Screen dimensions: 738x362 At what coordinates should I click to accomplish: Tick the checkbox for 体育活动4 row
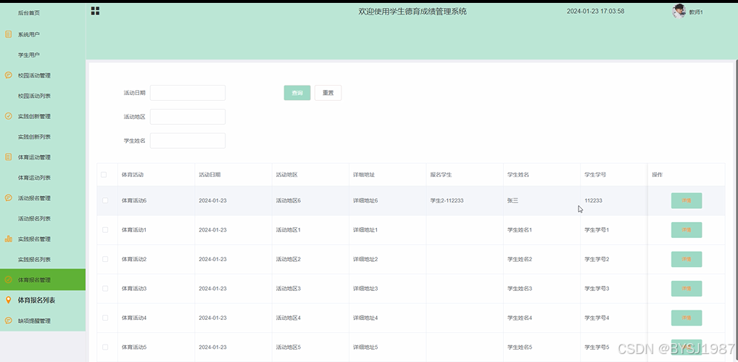click(x=105, y=318)
